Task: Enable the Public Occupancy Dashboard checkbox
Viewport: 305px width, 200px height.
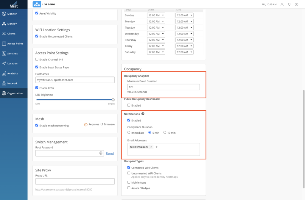Action: tap(128, 105)
